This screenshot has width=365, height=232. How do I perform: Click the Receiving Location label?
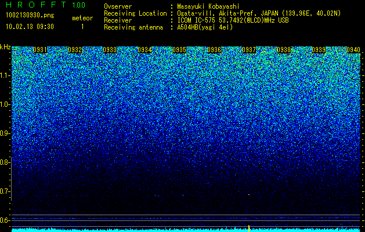135,13
